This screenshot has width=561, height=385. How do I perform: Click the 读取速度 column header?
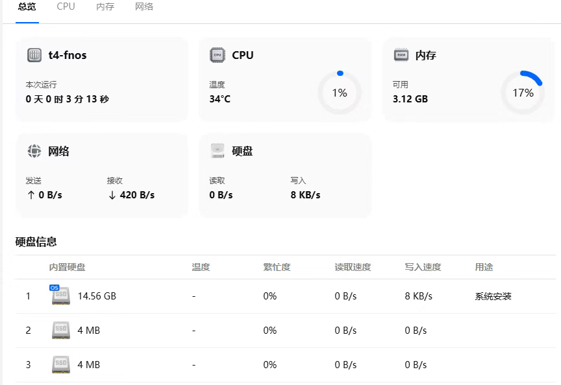353,267
